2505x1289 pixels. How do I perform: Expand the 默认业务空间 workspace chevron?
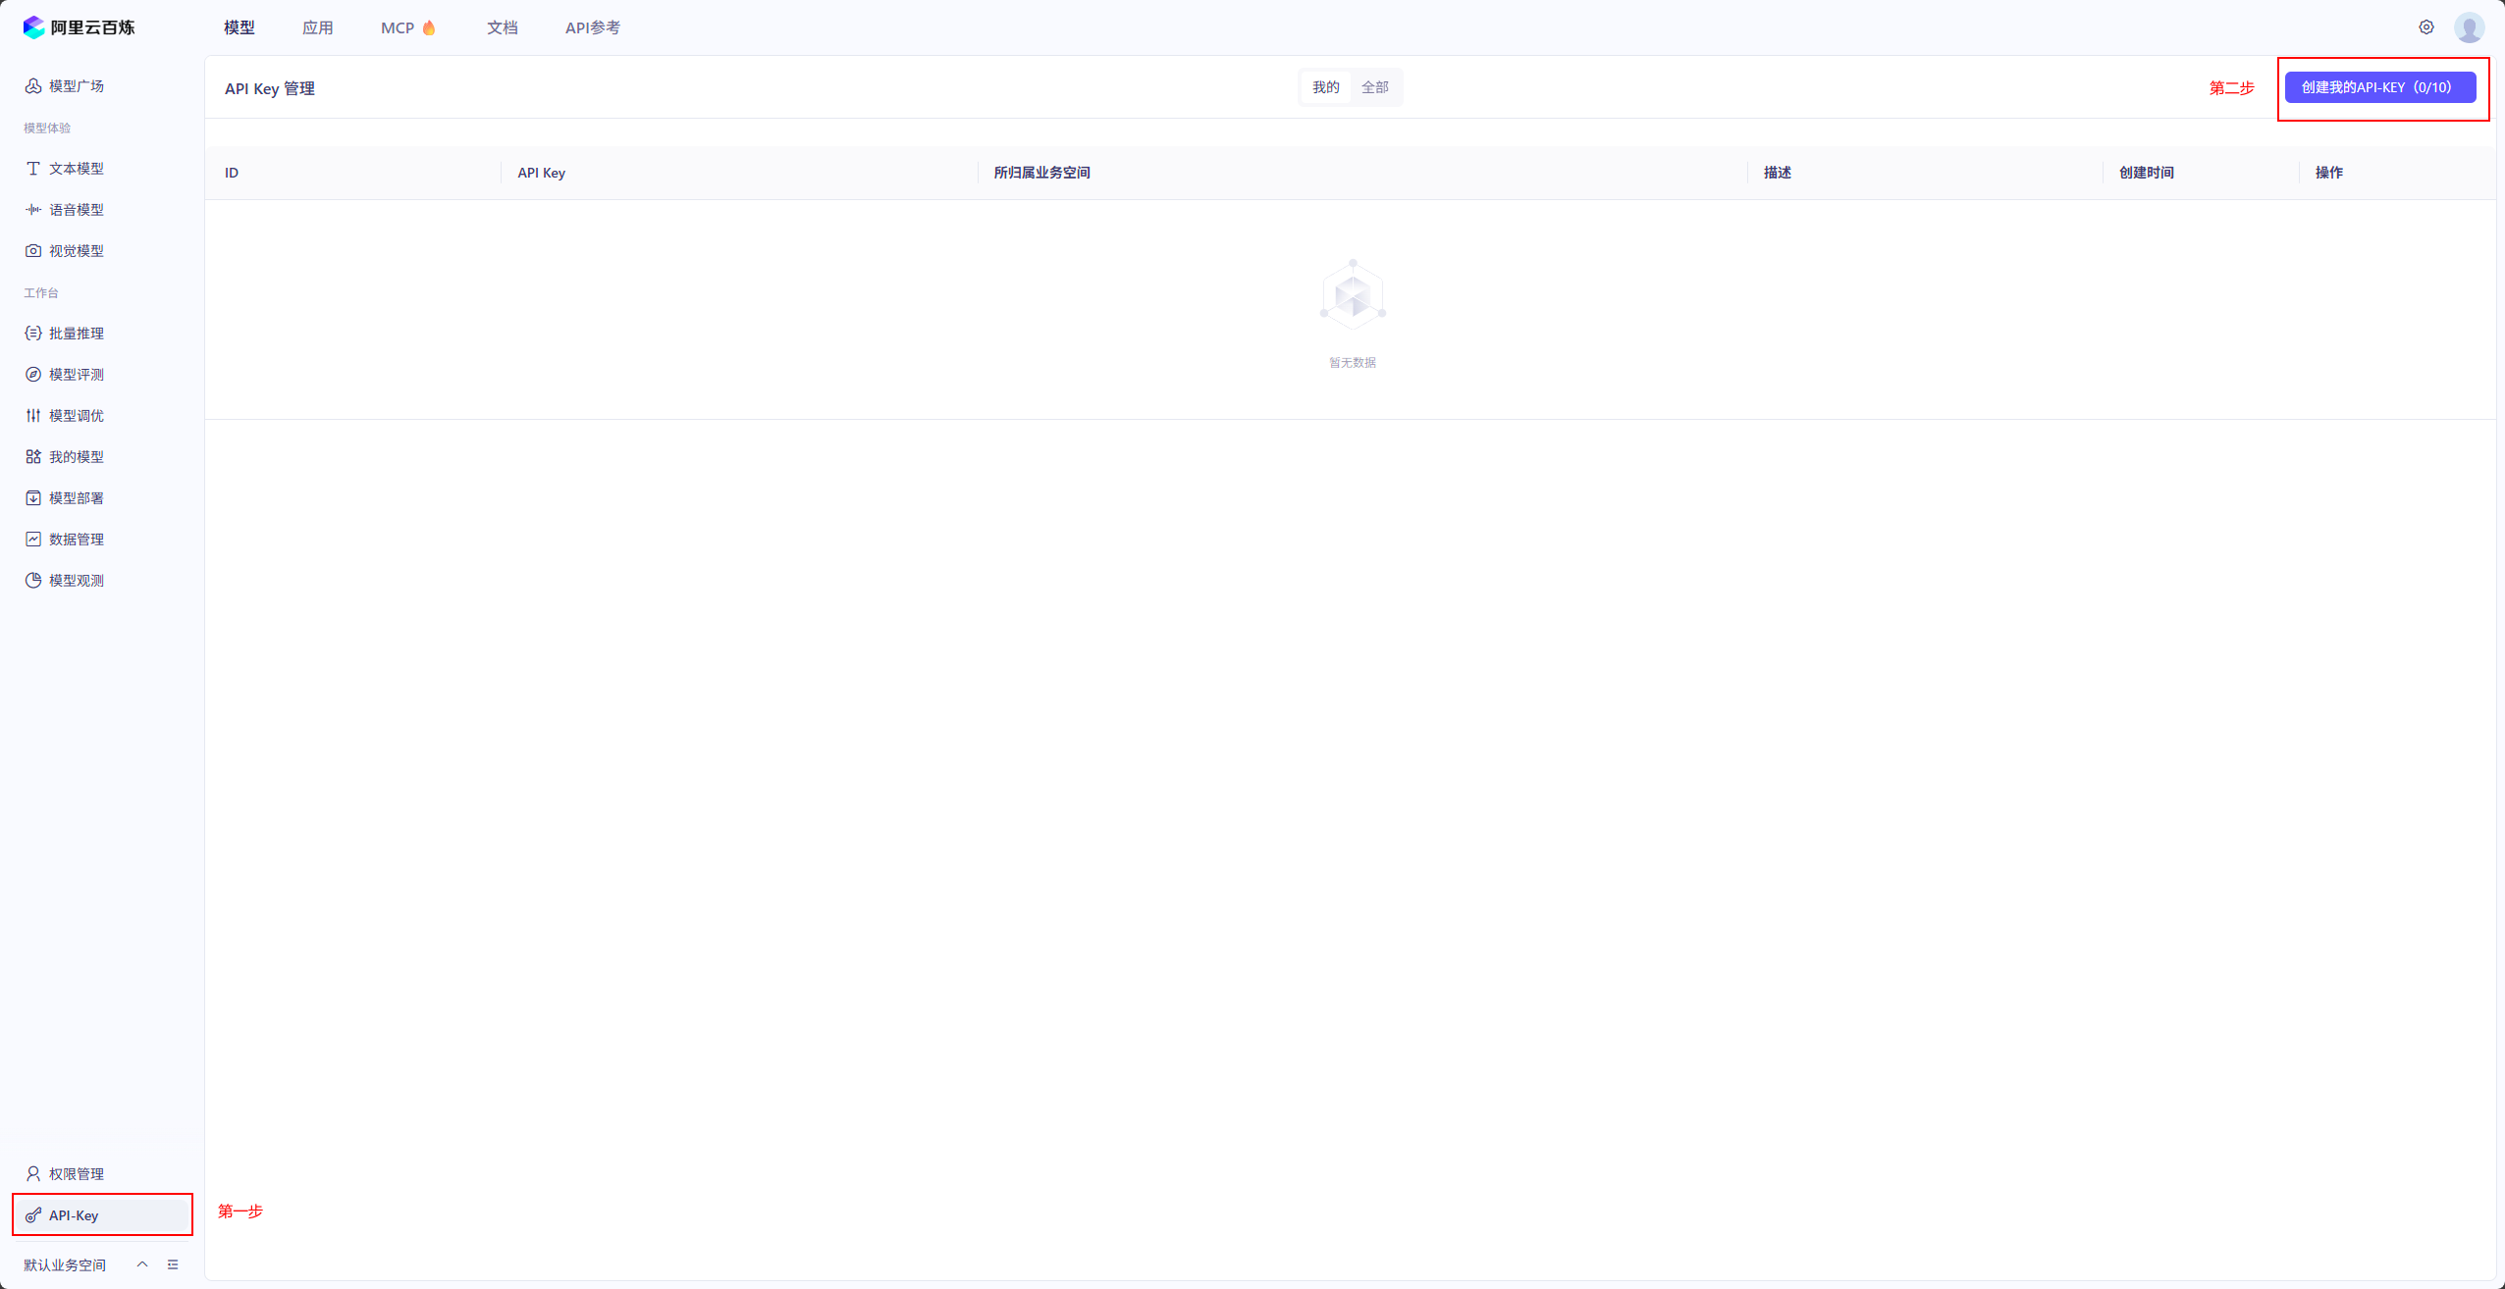coord(142,1264)
